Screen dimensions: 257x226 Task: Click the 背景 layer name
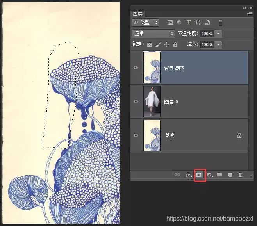pos(170,135)
